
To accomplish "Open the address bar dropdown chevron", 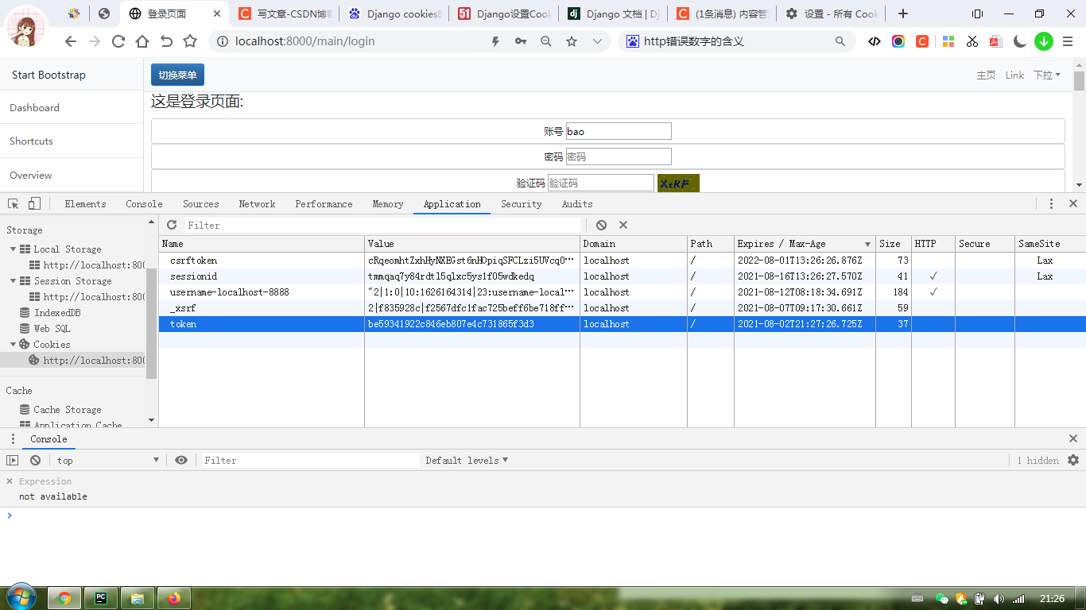I will tap(597, 41).
